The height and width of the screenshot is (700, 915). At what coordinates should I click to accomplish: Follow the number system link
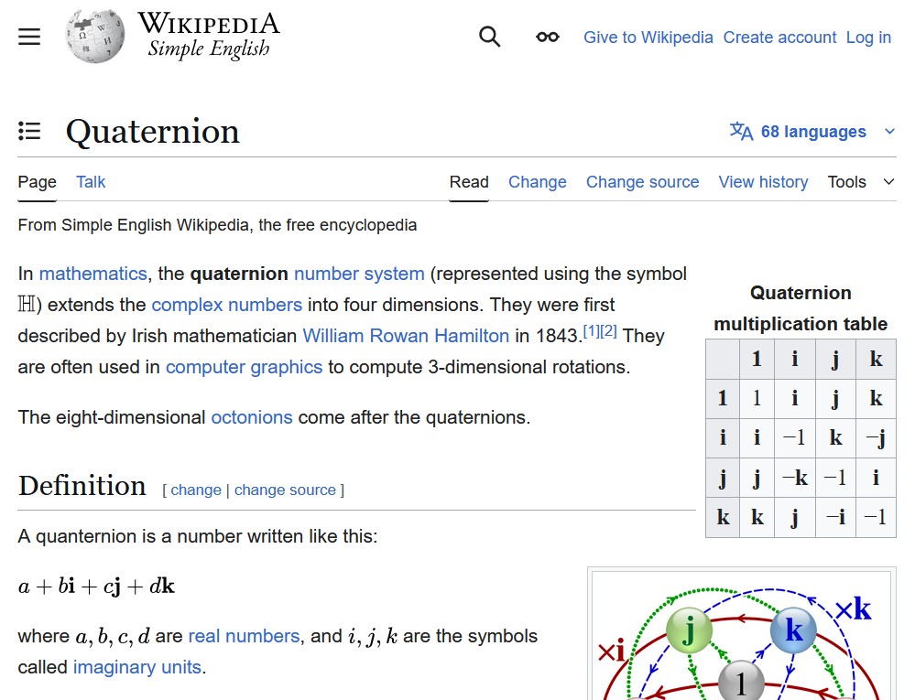pyautogui.click(x=359, y=274)
